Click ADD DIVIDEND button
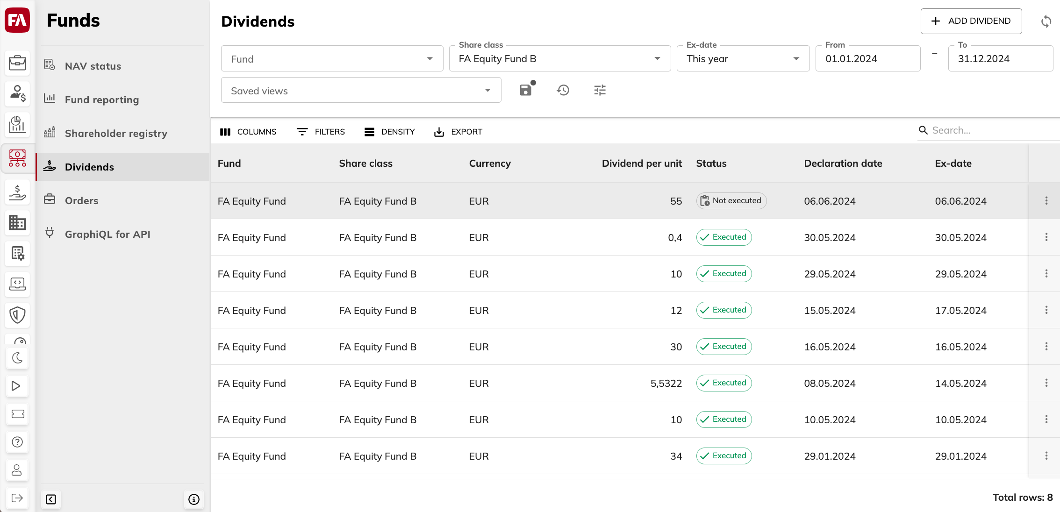The height and width of the screenshot is (512, 1060). click(971, 21)
